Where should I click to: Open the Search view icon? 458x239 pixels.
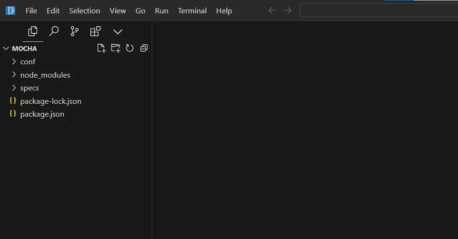(x=54, y=31)
